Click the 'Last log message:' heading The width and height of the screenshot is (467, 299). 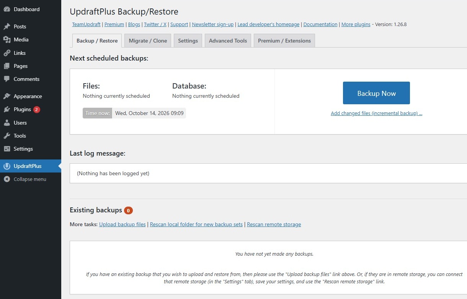(97, 153)
